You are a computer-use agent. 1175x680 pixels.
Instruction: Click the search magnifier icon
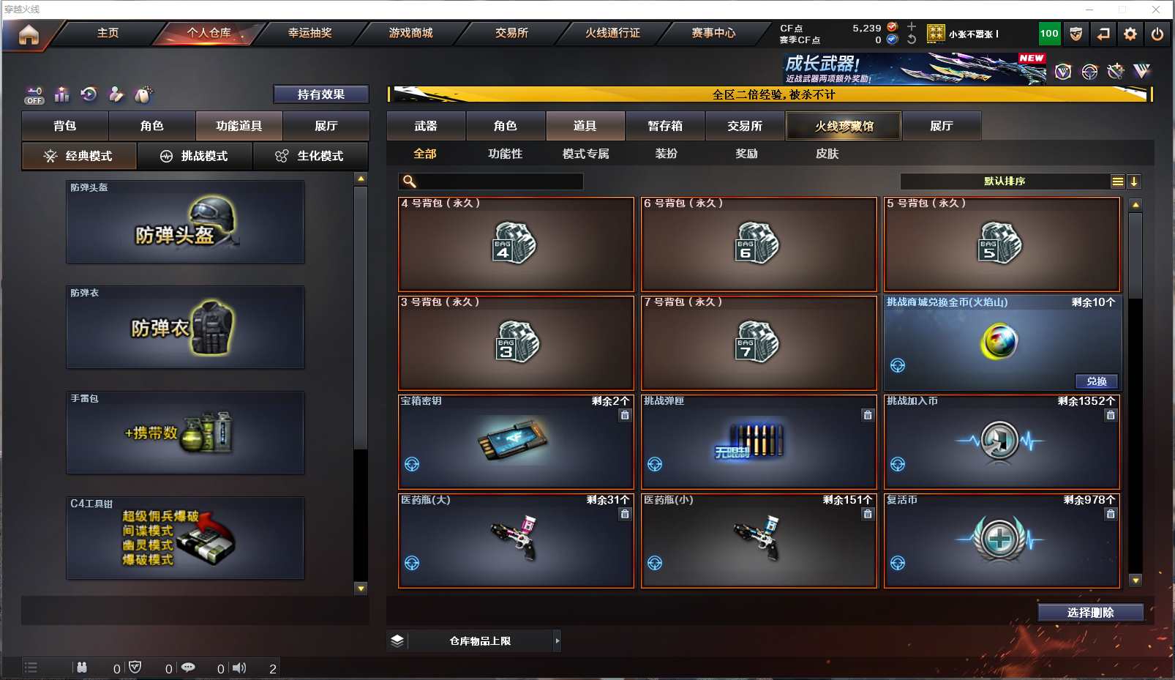pyautogui.click(x=410, y=182)
